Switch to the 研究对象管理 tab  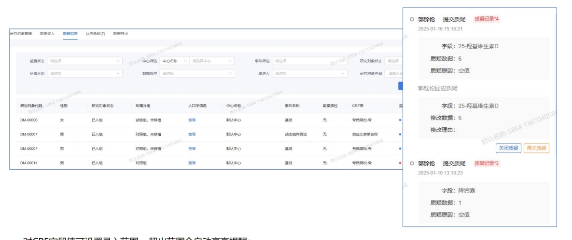pos(21,33)
